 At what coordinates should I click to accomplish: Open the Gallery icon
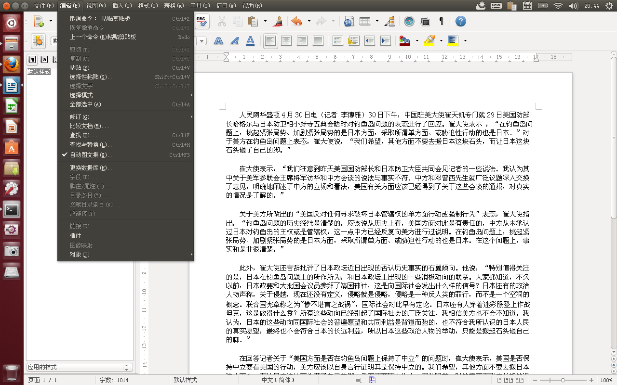pyautogui.click(x=425, y=21)
